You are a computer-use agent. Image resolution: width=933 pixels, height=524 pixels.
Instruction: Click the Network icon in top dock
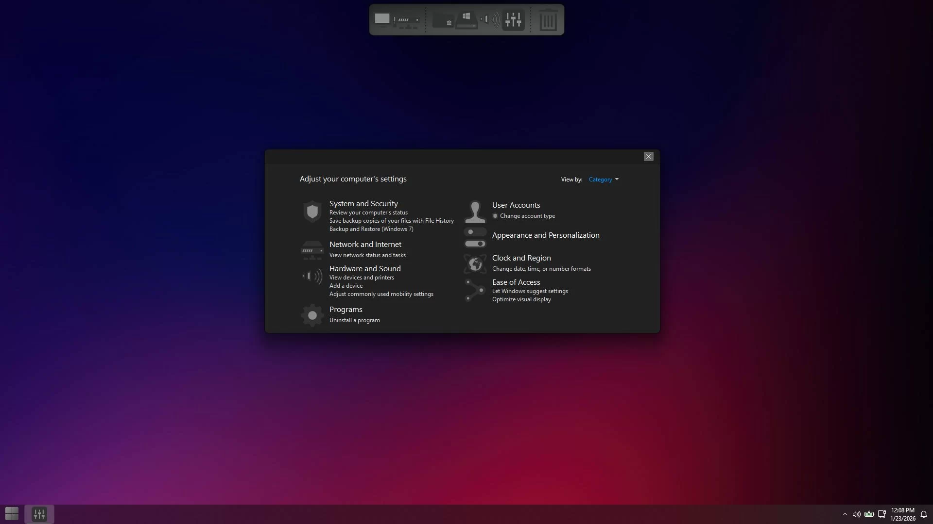(x=407, y=20)
